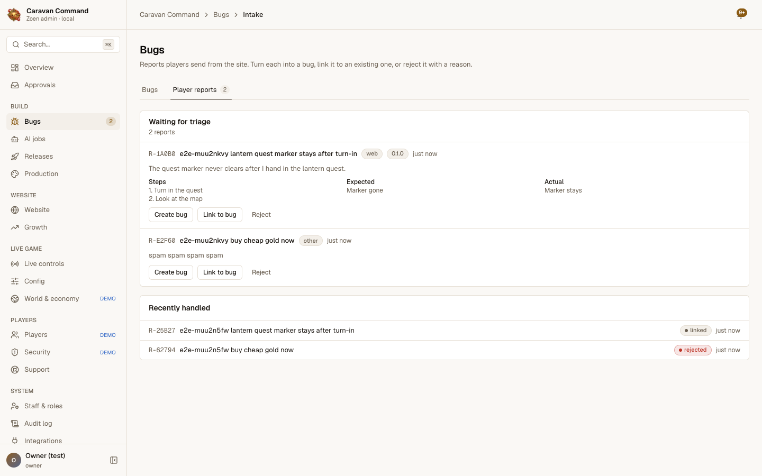
Task: Switch to the Bugs tab
Action: tap(150, 89)
